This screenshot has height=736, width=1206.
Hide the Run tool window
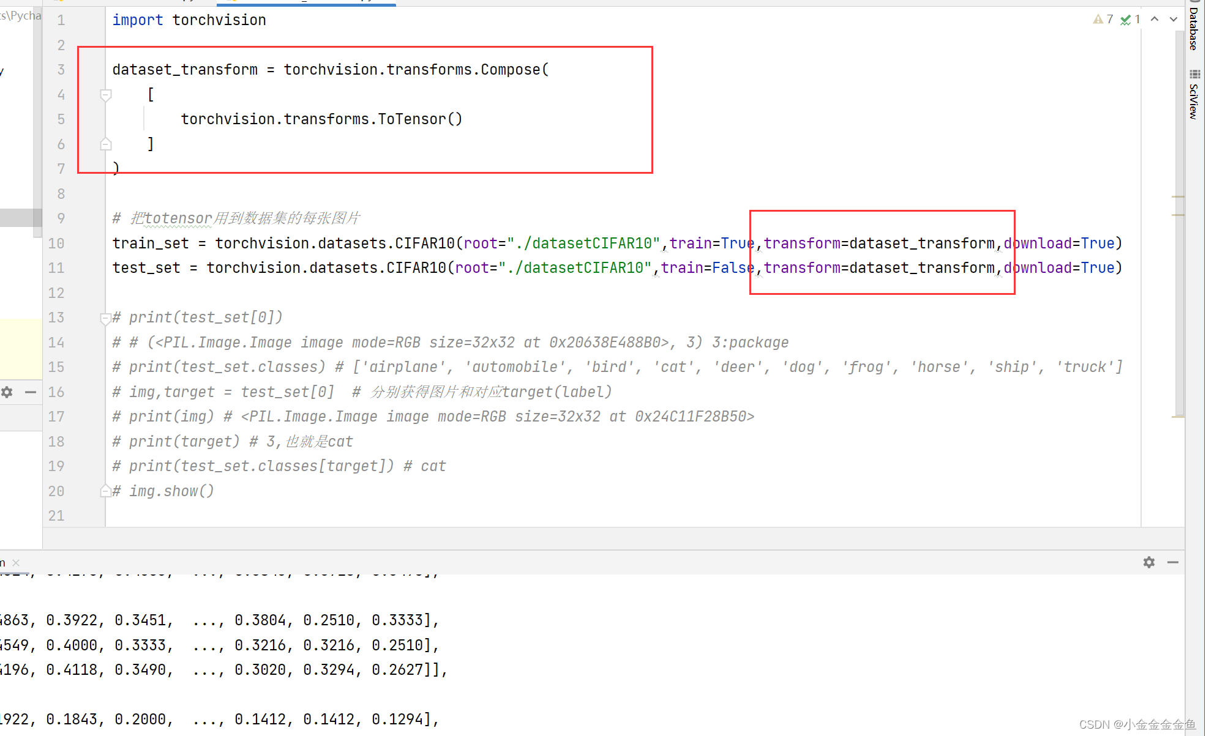[x=1173, y=562]
